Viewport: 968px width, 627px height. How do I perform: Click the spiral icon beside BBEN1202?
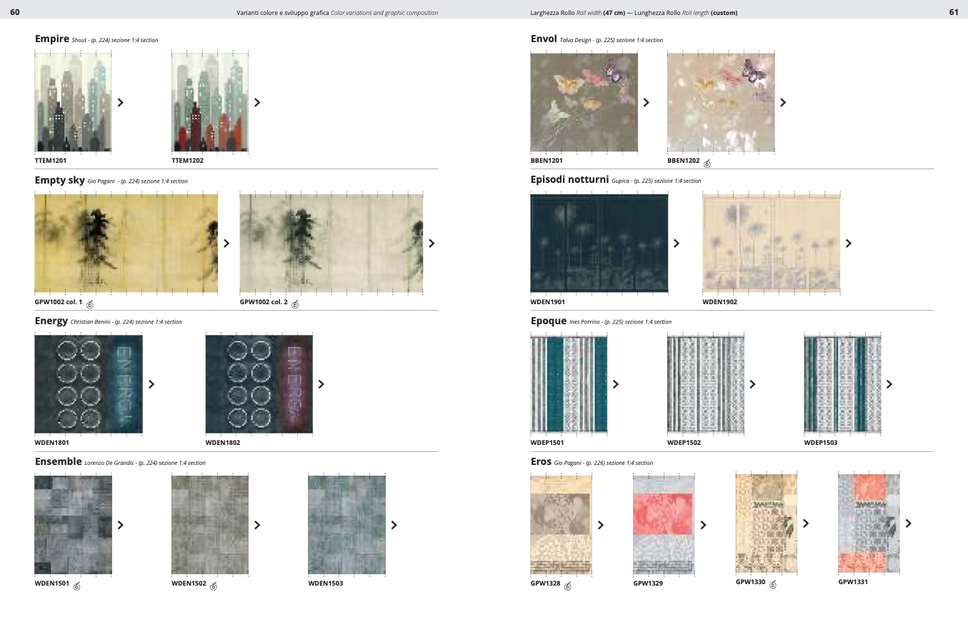click(707, 164)
